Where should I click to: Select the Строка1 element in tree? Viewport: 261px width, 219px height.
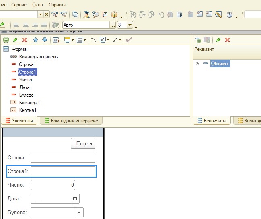click(x=28, y=72)
